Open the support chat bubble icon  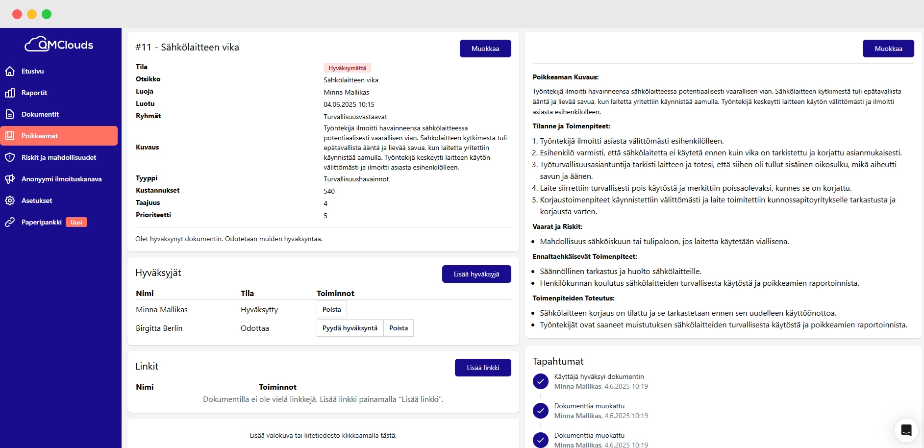click(906, 429)
